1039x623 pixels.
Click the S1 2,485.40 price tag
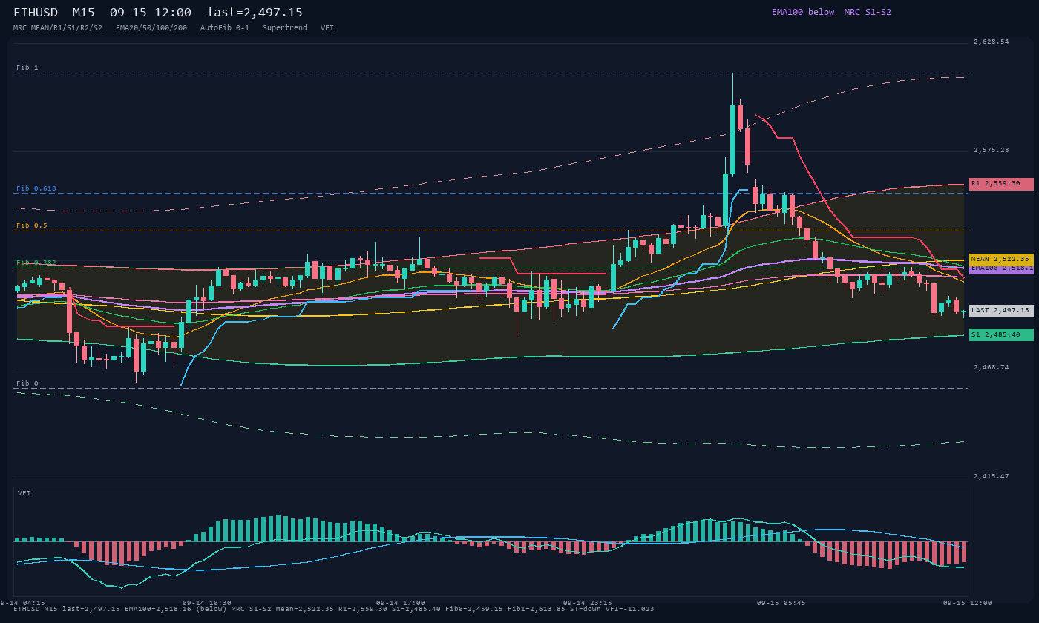click(x=1001, y=334)
